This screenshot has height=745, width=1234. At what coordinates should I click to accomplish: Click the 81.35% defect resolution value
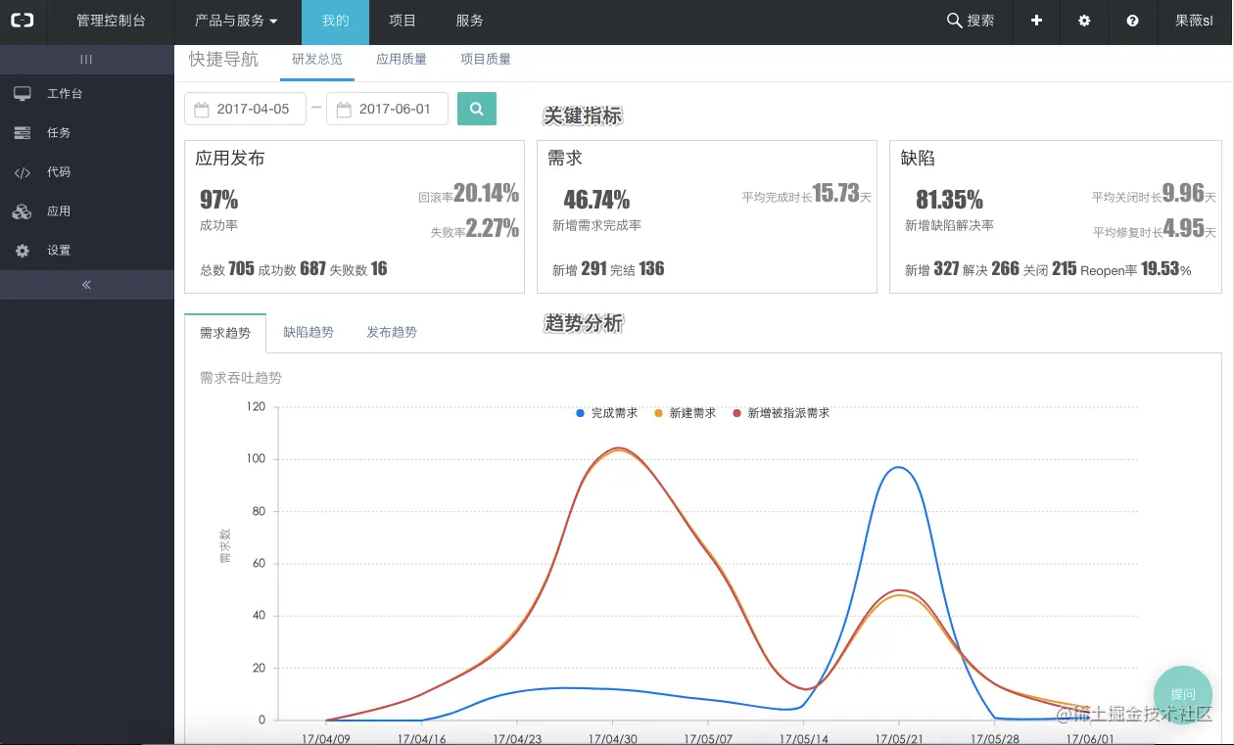949,201
